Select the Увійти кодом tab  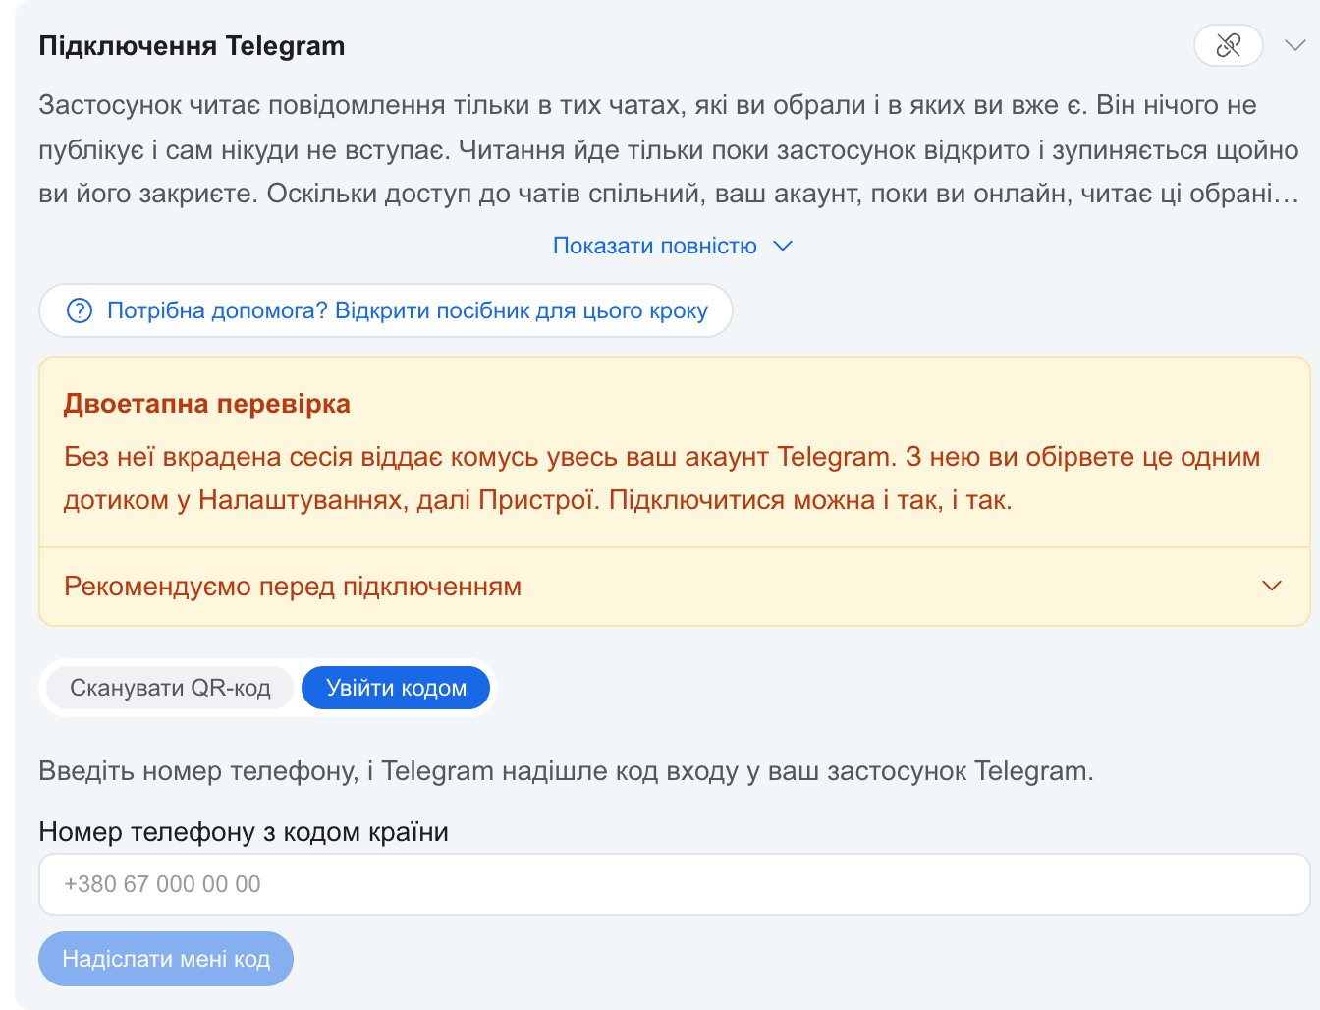[x=396, y=688]
